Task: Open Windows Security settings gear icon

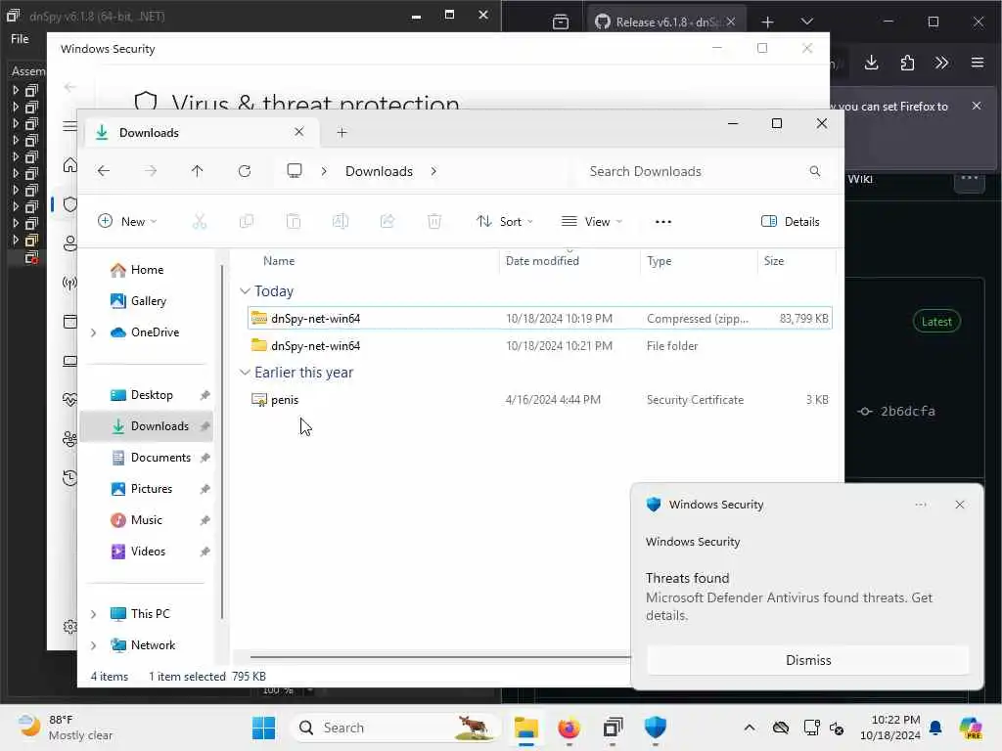Action: coord(70,627)
